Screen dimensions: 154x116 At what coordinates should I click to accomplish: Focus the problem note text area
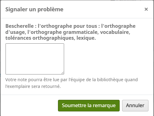(35, 59)
